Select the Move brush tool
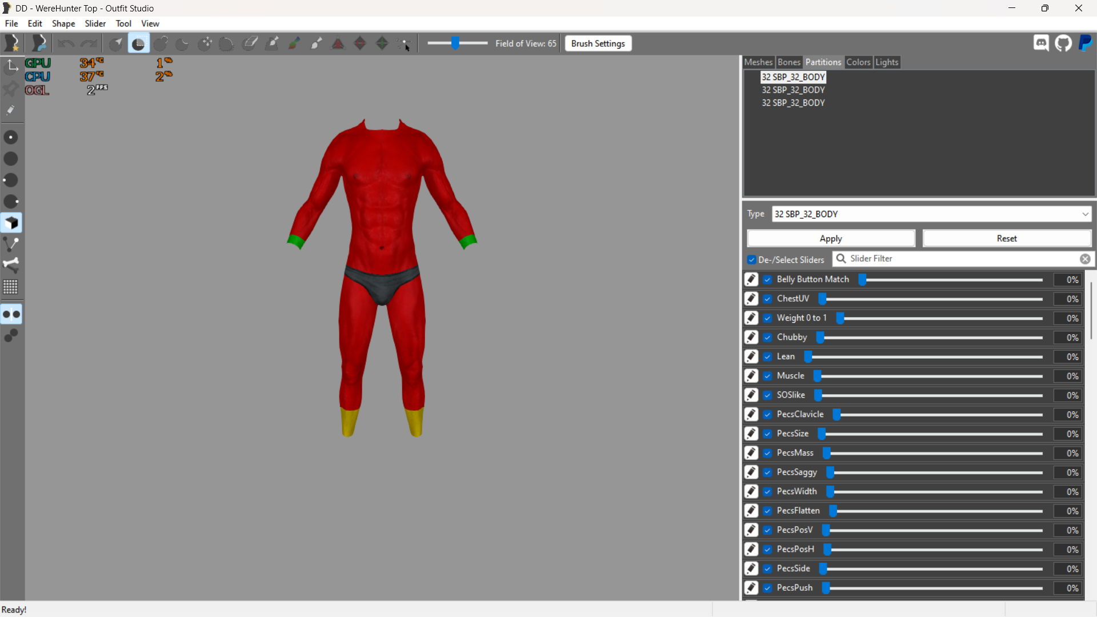Image resolution: width=1097 pixels, height=617 pixels. pyautogui.click(x=205, y=43)
